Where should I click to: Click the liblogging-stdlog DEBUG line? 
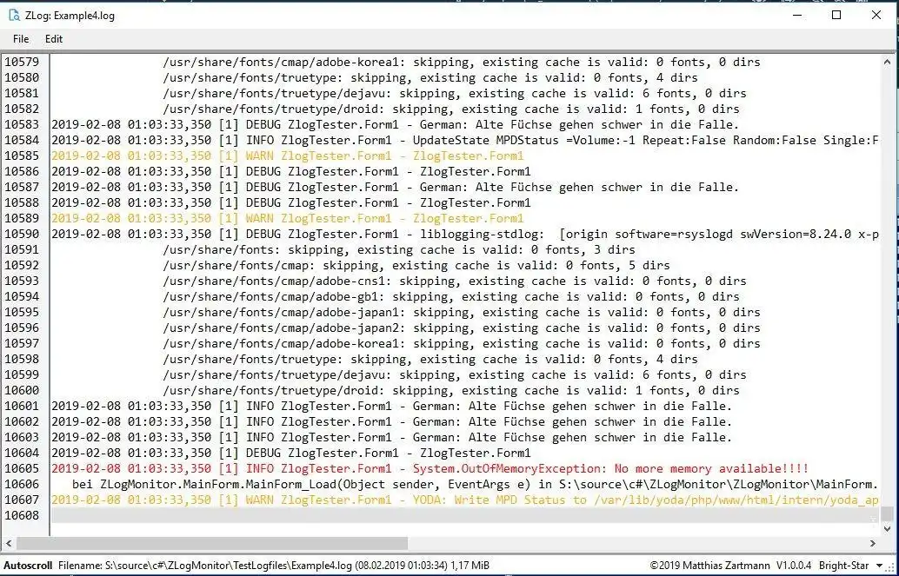tap(465, 234)
